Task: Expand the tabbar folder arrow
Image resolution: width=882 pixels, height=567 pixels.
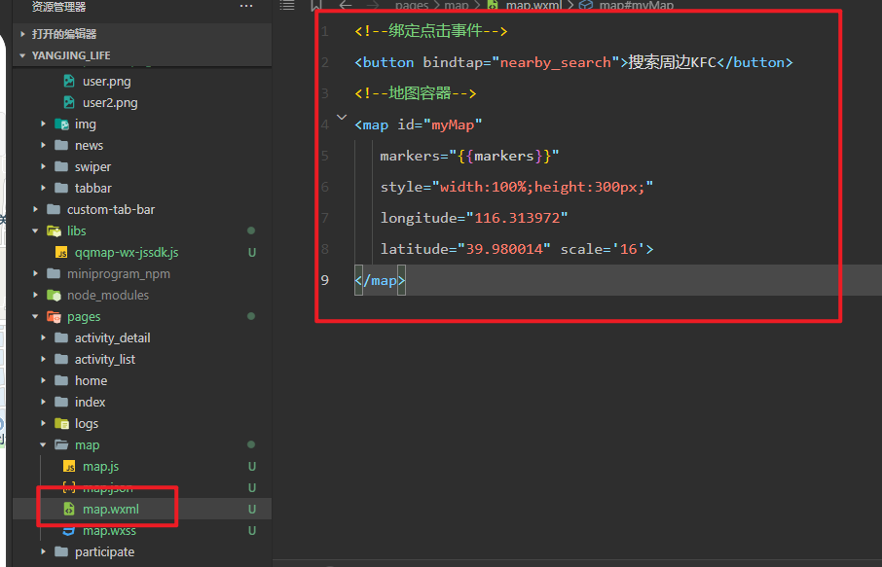Action: point(43,188)
